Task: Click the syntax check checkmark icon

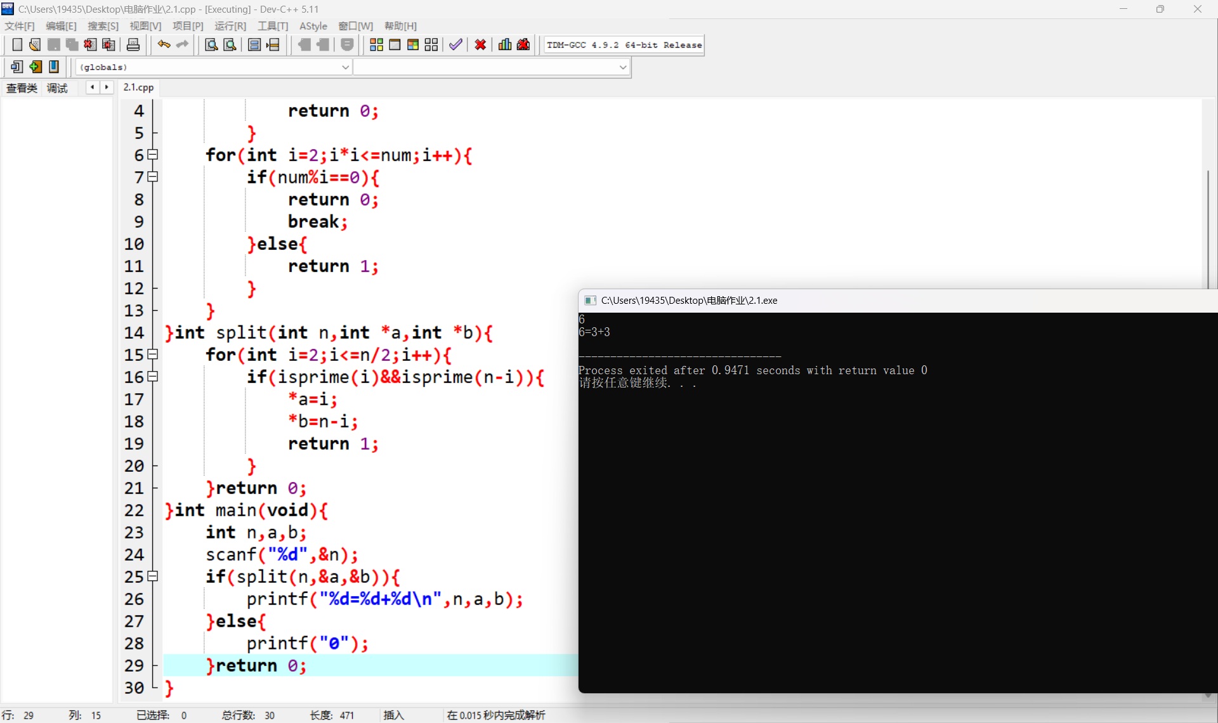Action: [455, 44]
